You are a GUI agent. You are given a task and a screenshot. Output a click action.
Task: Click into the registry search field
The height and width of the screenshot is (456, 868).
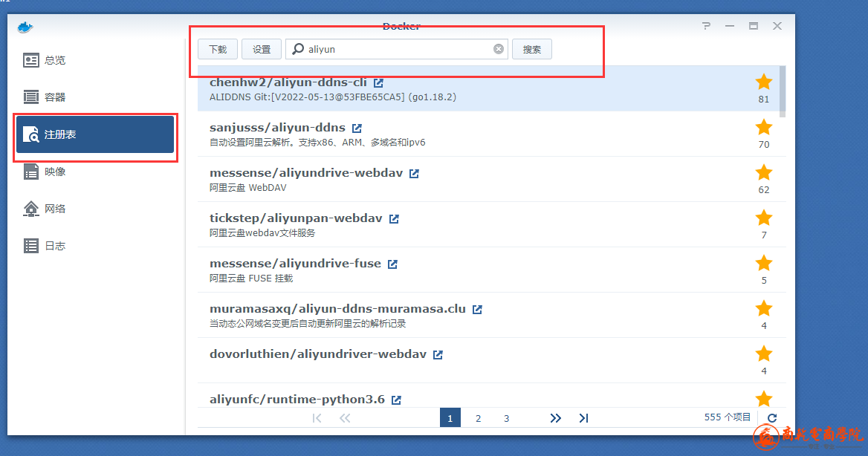click(x=397, y=49)
